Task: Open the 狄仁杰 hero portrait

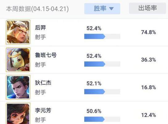Action: [18, 87]
